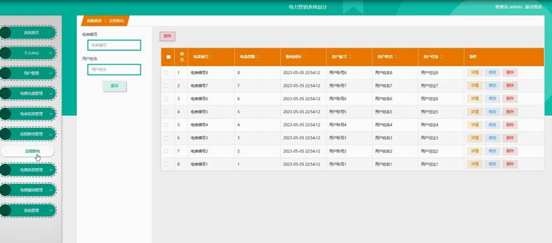The image size is (552, 243).
Task: Check the row checkbox for 电表编号2
Action: click(166, 151)
